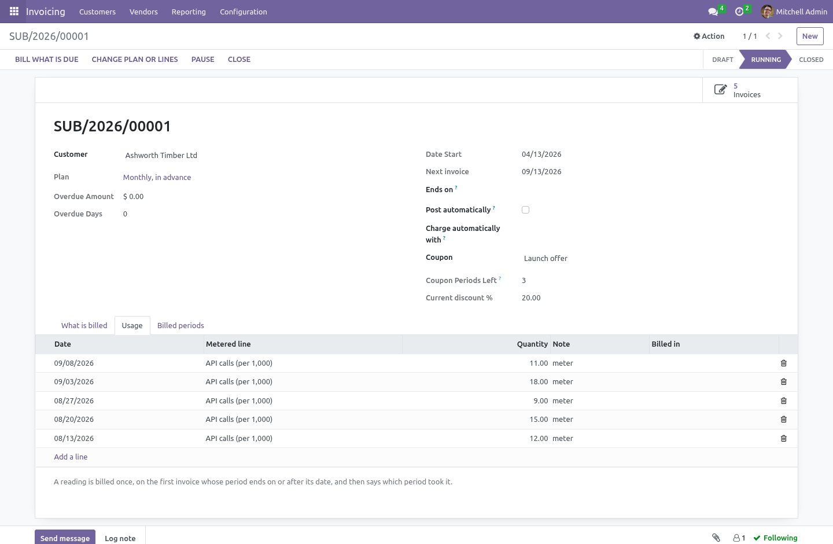Open the activities clock icon
The image size is (833, 544).
(739, 12)
